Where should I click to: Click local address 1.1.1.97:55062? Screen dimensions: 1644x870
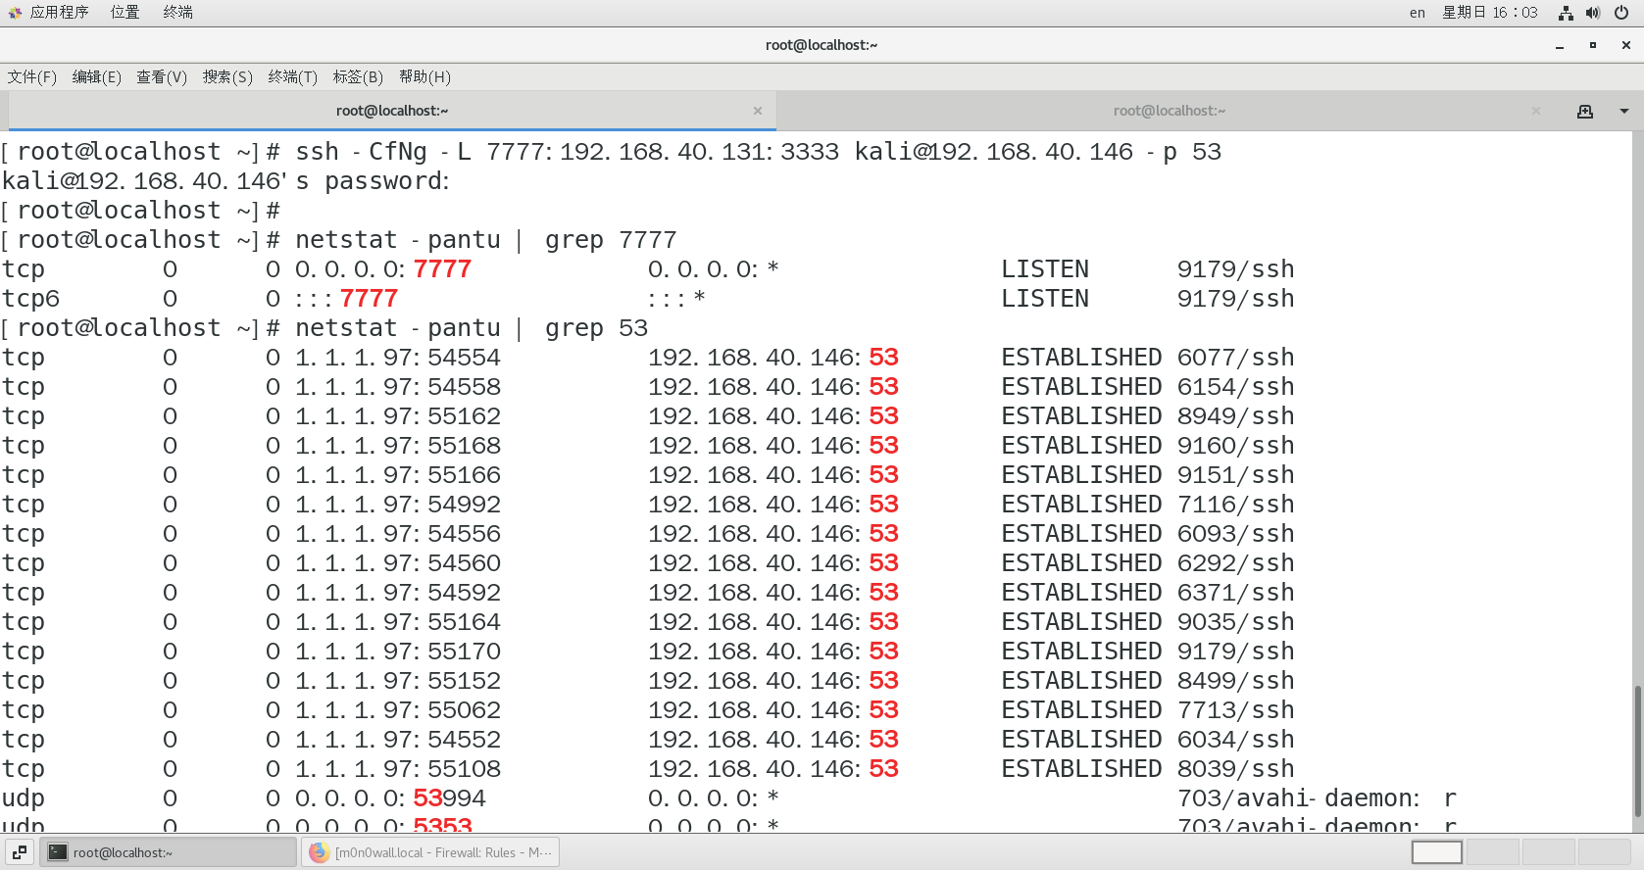tap(398, 710)
